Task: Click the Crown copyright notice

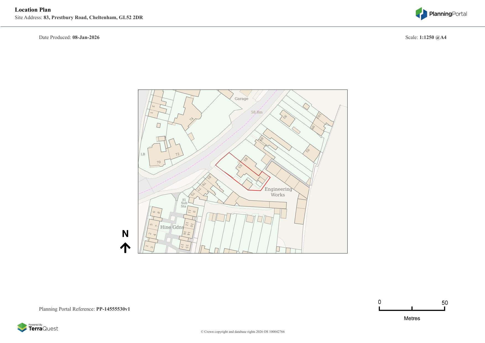Action: (242, 332)
